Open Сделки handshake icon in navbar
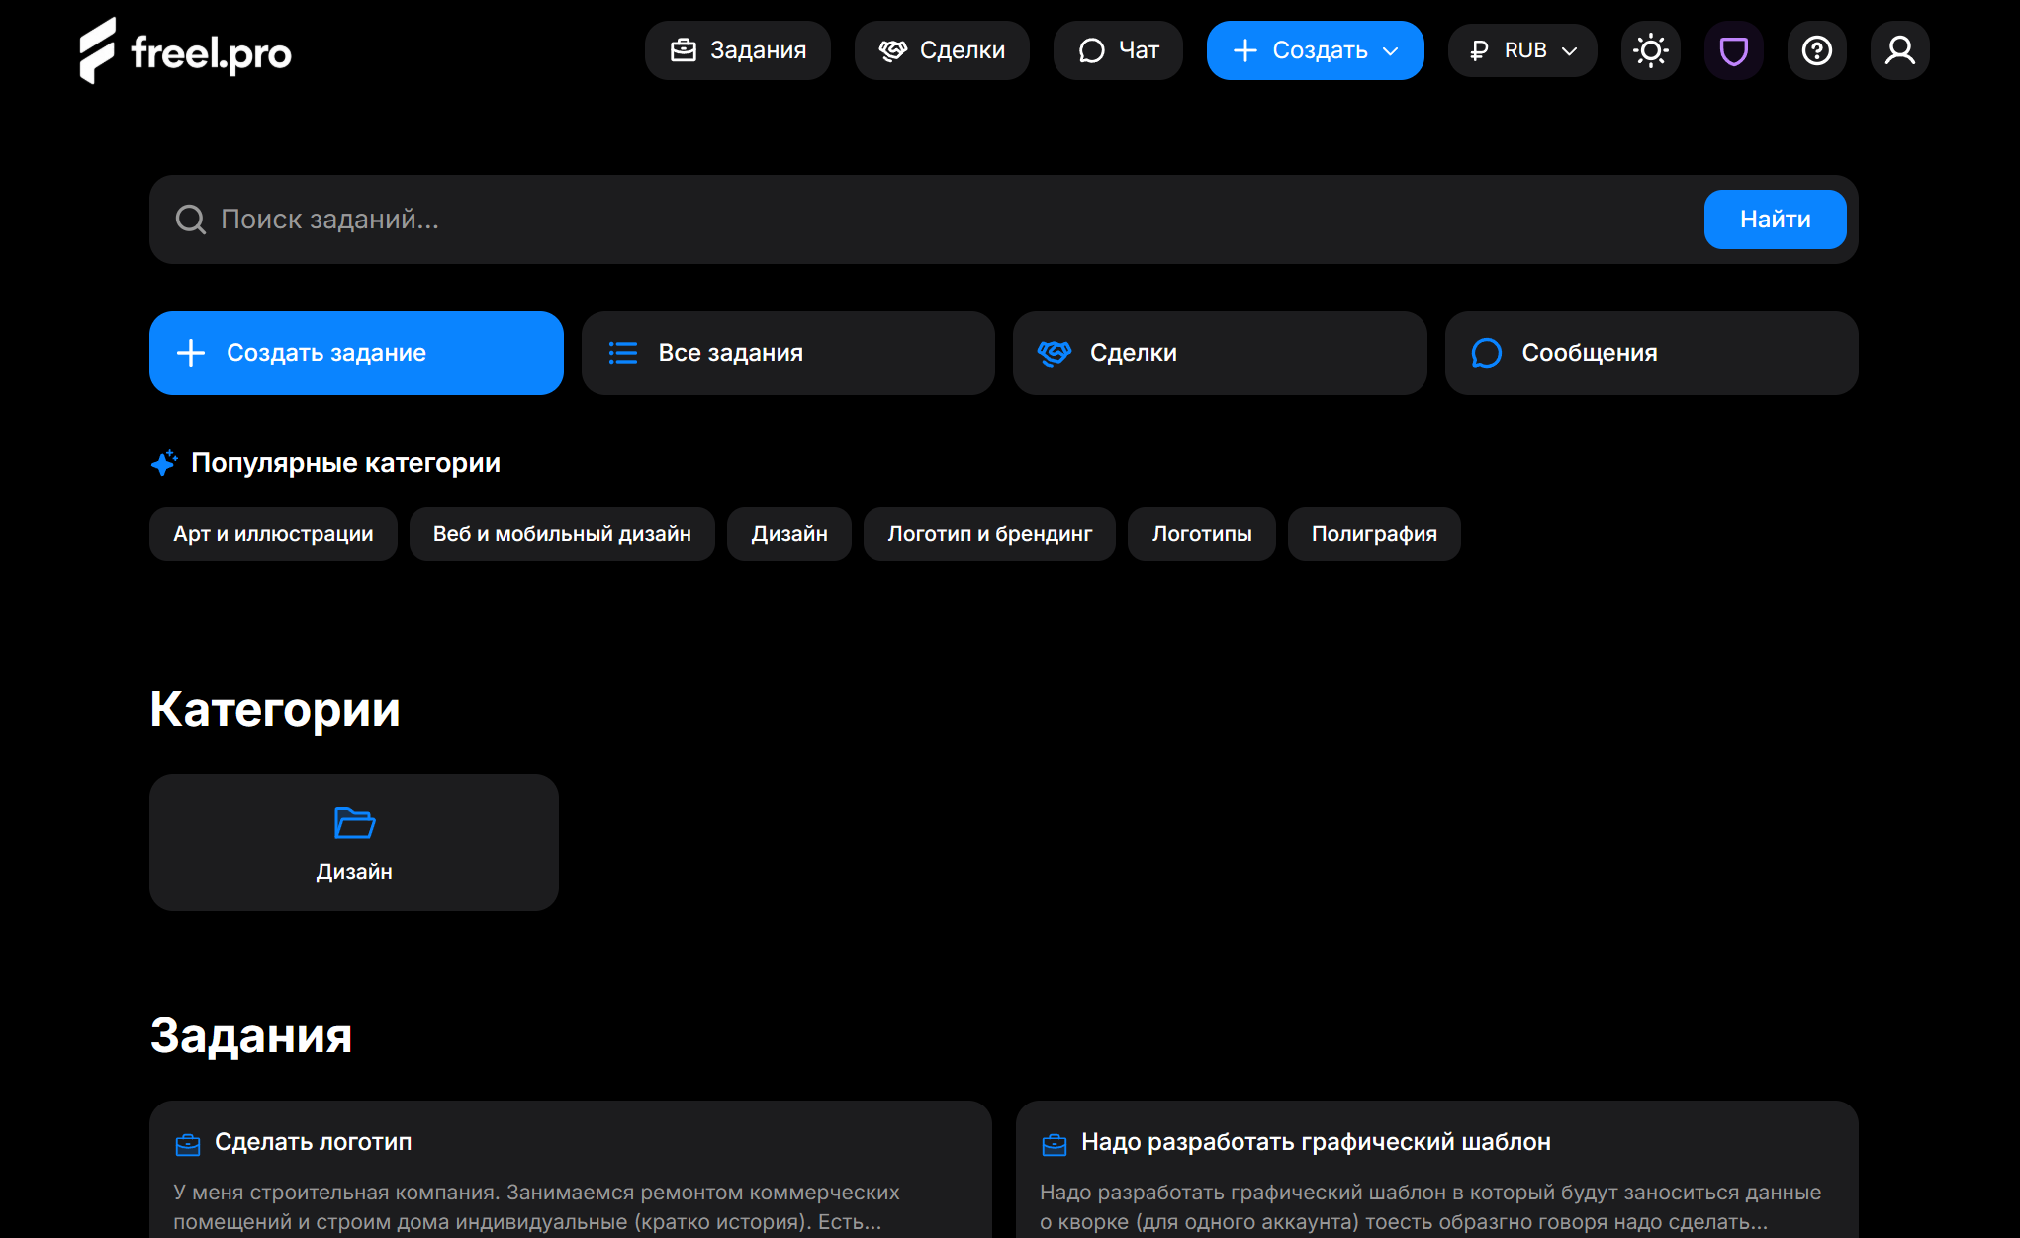The width and height of the screenshot is (2020, 1238). (x=893, y=49)
